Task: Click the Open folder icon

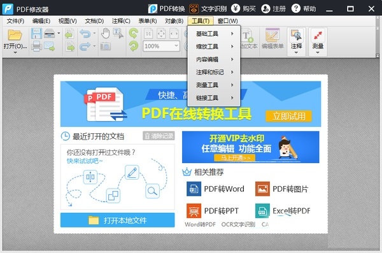Action: point(15,35)
